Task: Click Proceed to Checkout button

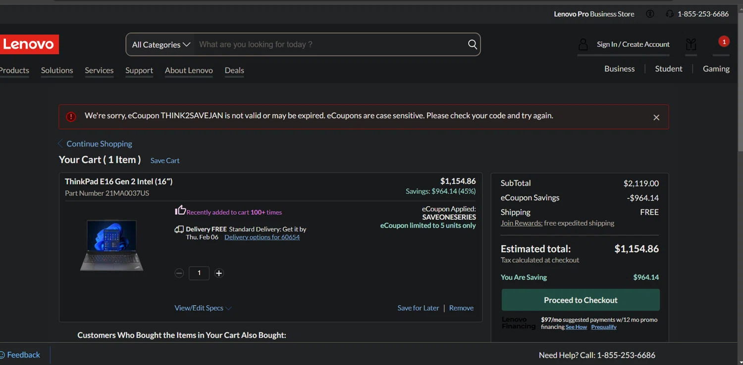Action: coord(580,300)
